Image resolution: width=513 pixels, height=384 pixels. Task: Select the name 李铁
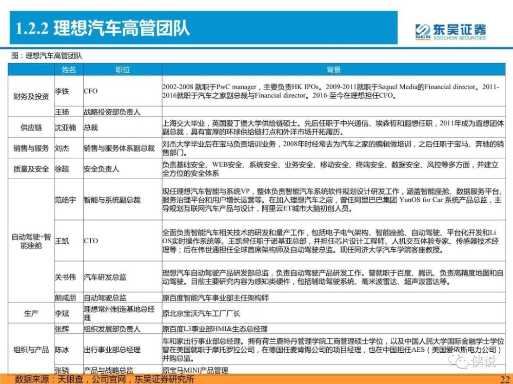click(62, 91)
